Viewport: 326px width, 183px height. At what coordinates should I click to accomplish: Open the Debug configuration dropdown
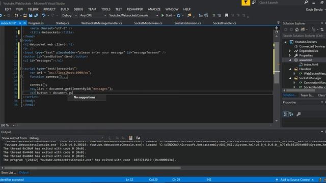pyautogui.click(x=69, y=15)
